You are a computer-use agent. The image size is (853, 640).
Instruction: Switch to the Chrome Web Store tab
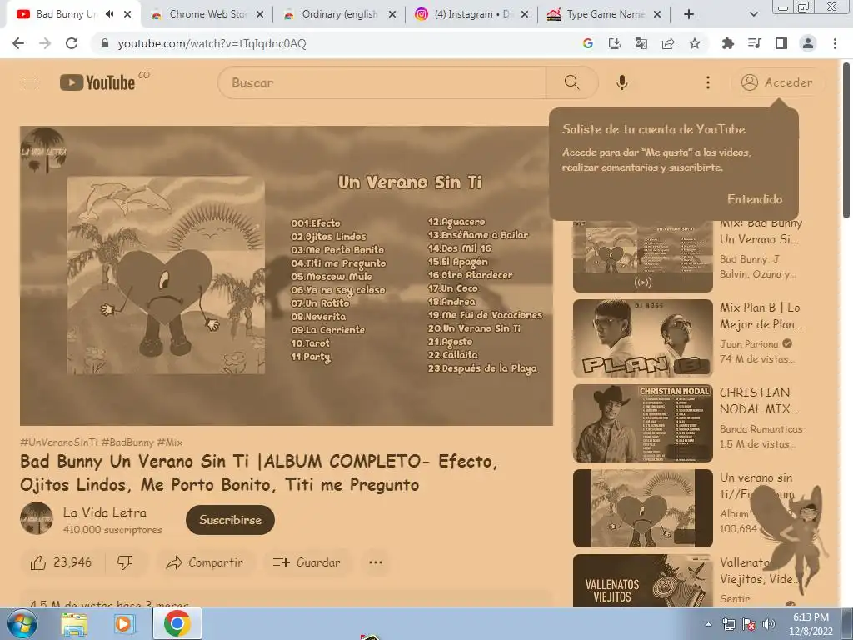(207, 14)
